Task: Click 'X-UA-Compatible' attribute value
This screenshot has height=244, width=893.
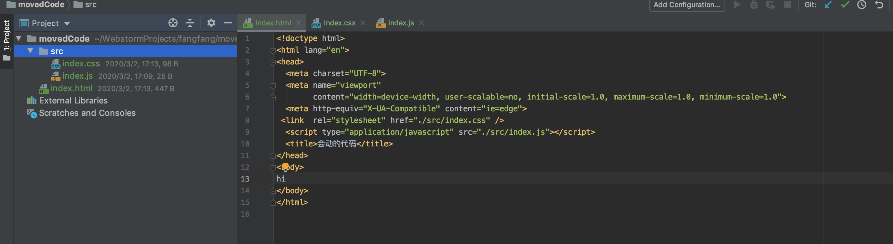Action: (401, 108)
